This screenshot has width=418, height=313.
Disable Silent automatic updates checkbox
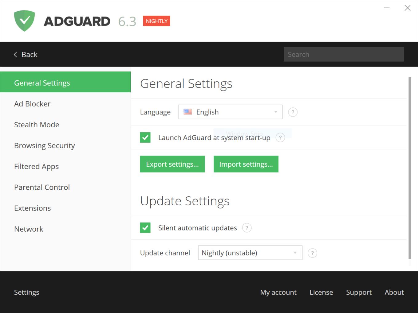[x=145, y=228]
